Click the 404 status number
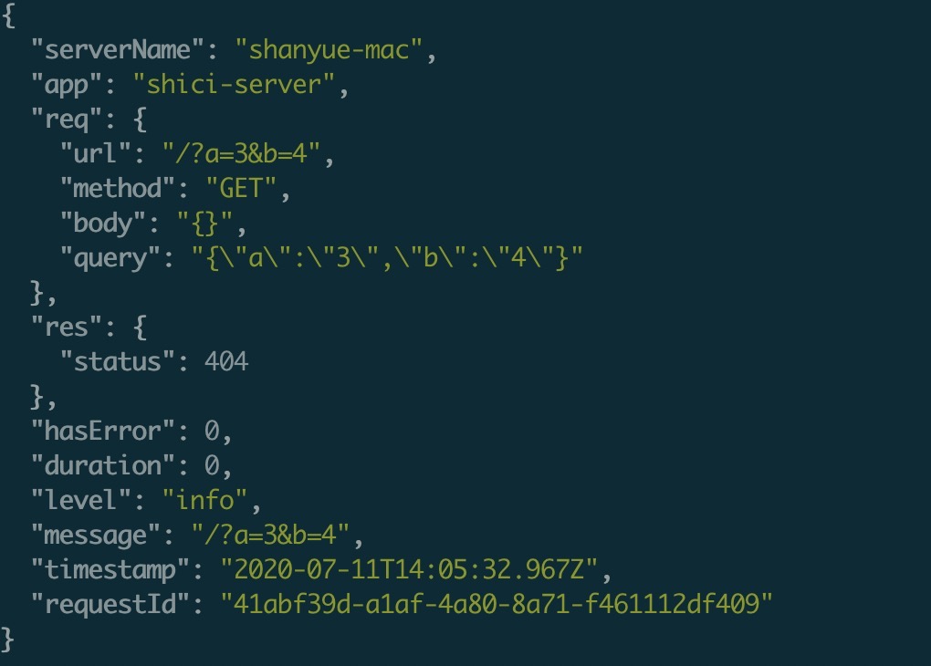Image resolution: width=931 pixels, height=666 pixels. (x=226, y=362)
